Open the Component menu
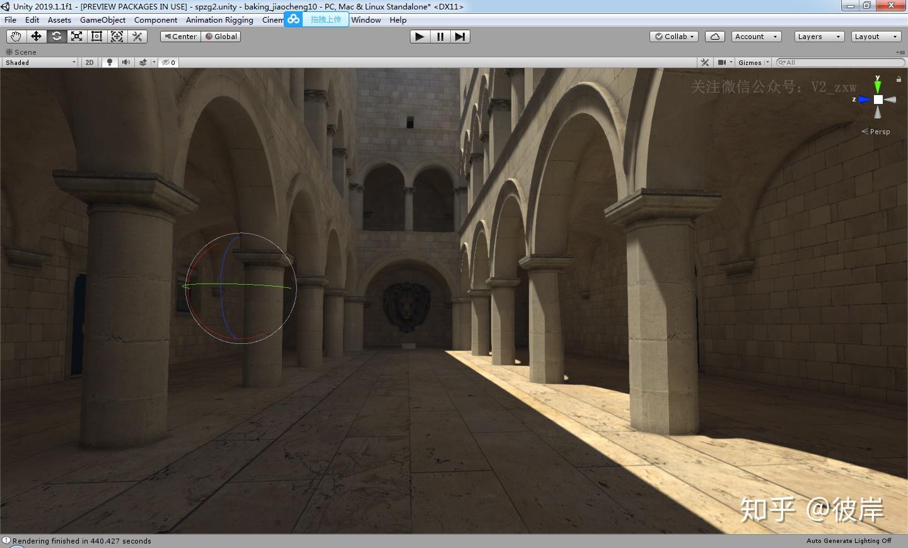 156,20
